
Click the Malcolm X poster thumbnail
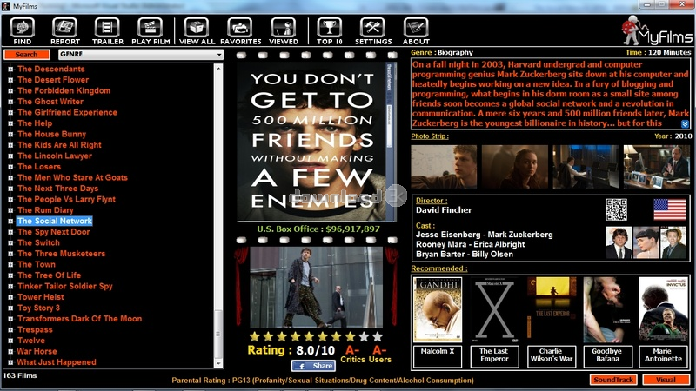coord(494,309)
